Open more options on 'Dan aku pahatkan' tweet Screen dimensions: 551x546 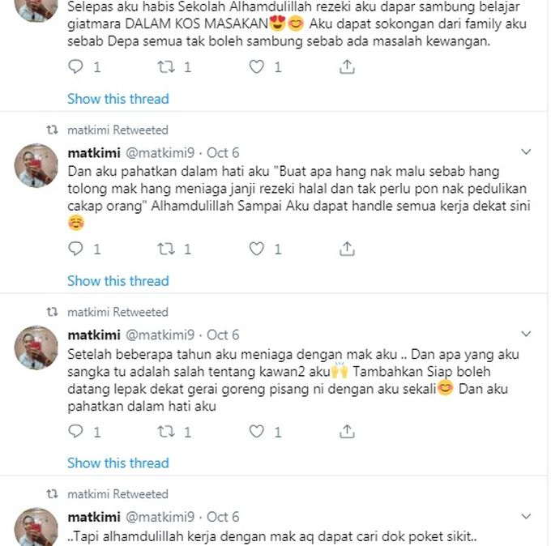(525, 152)
